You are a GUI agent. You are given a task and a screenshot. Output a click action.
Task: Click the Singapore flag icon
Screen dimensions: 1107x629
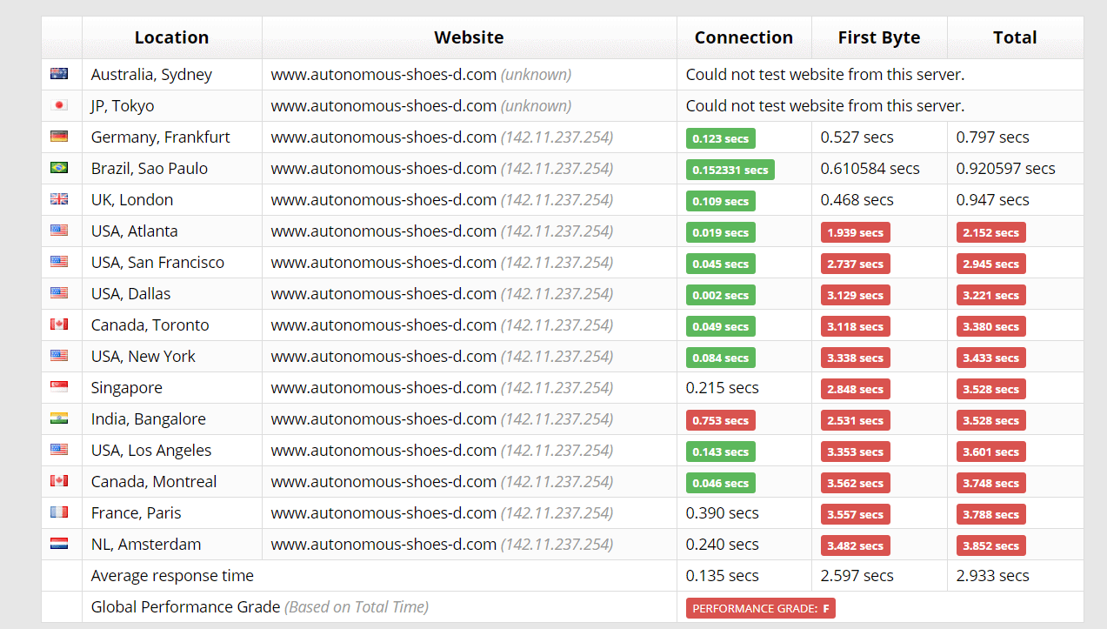(x=59, y=387)
